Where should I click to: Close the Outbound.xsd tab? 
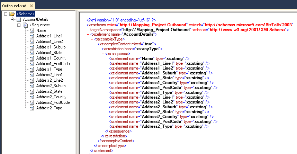pyautogui.click(x=31, y=6)
